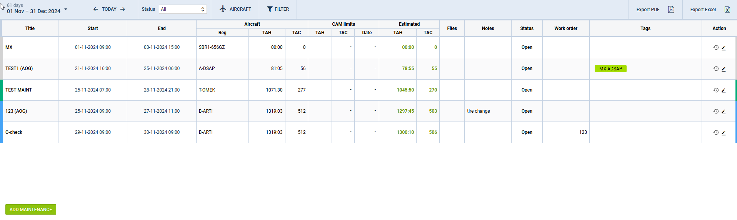The image size is (737, 220).
Task: Edit the 123 (AOG) entry
Action: pyautogui.click(x=724, y=112)
